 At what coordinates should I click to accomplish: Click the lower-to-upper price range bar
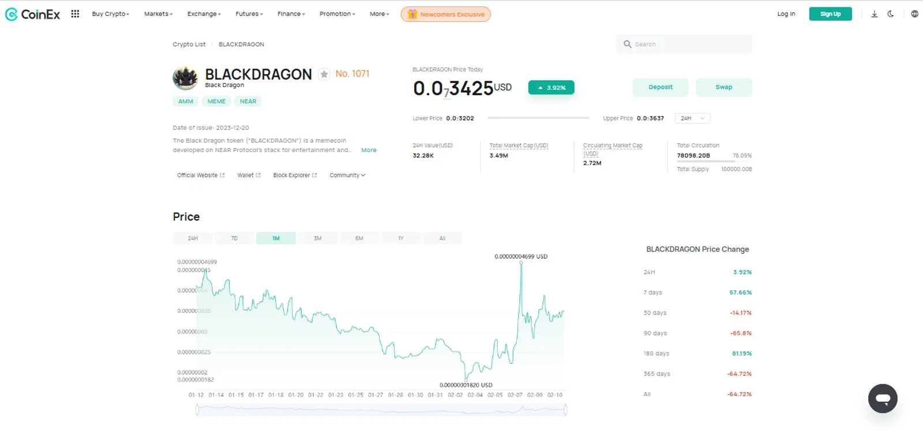pos(538,118)
